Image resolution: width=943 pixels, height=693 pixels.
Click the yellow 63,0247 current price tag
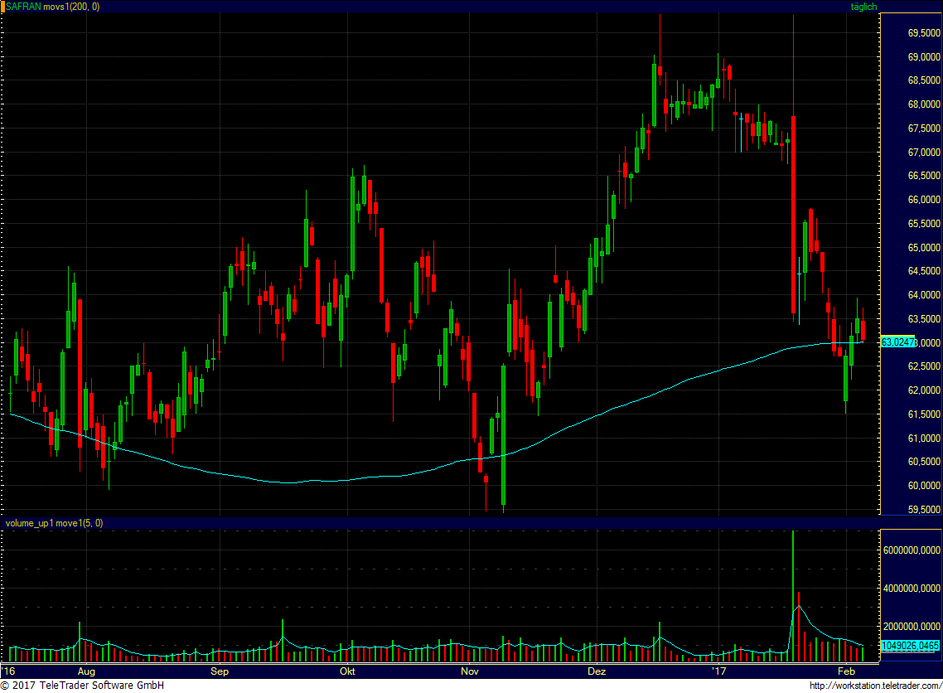point(897,342)
